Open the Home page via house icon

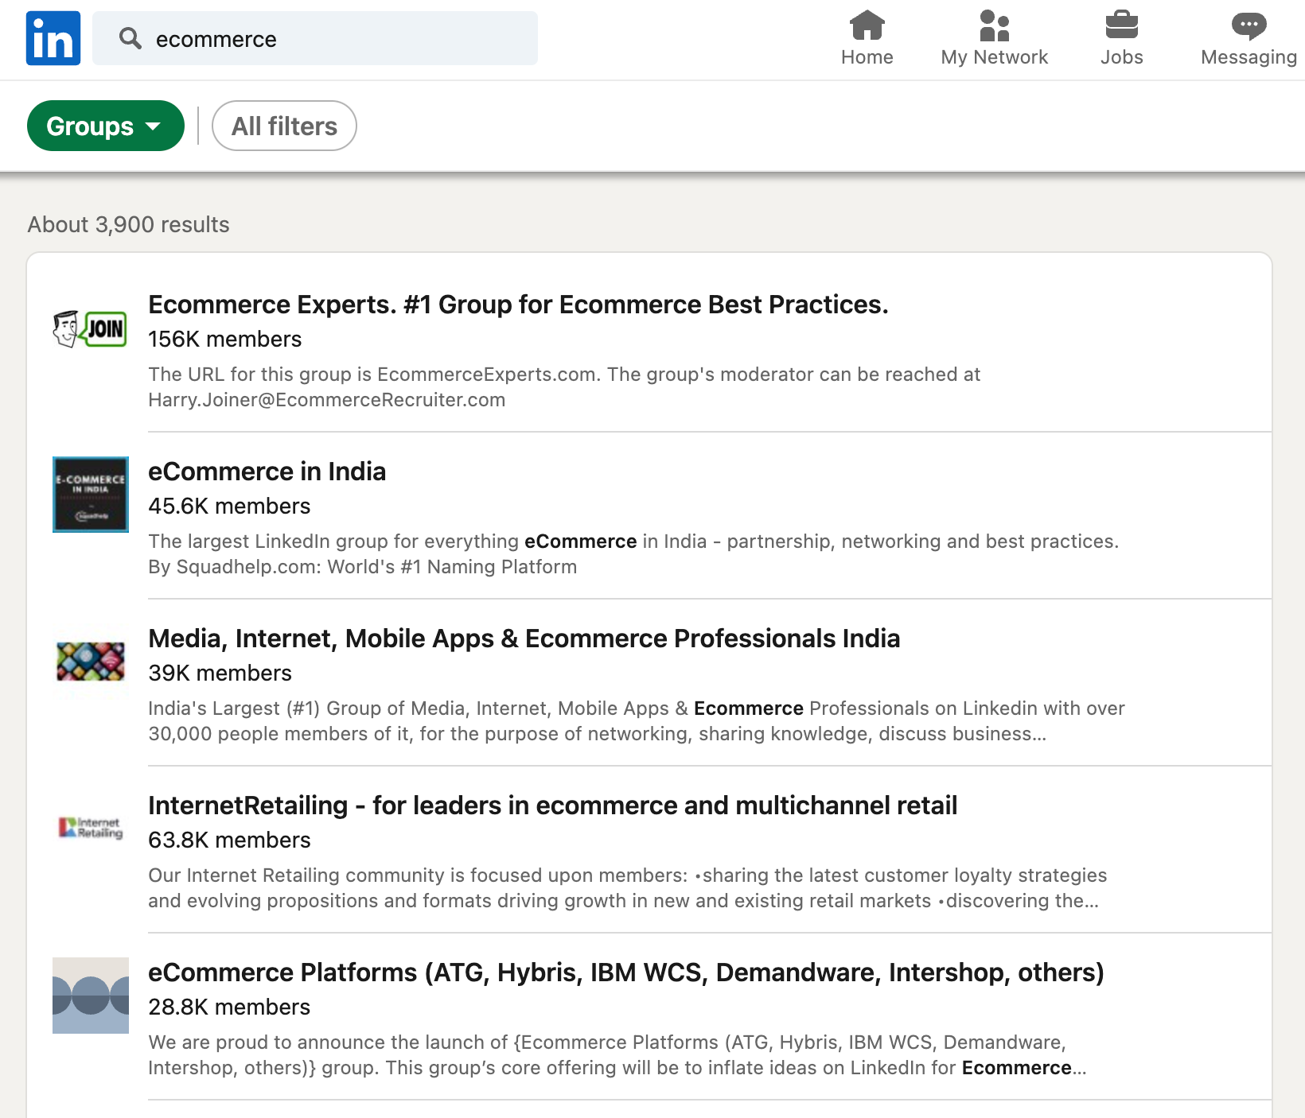[867, 26]
